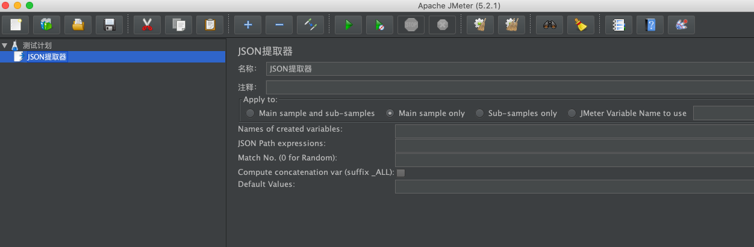
Task: Open Search with the binoculars icon
Action: click(x=549, y=25)
